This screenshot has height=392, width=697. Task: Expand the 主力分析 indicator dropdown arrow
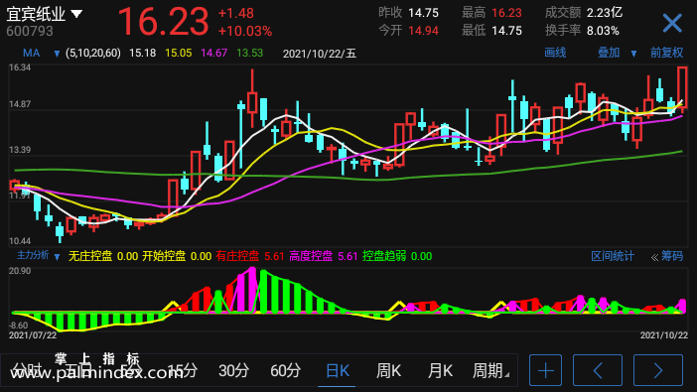coord(57,256)
